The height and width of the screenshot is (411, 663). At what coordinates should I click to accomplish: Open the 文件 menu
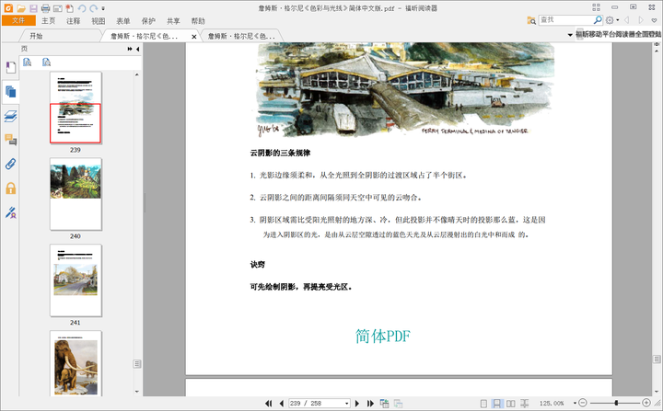18,20
